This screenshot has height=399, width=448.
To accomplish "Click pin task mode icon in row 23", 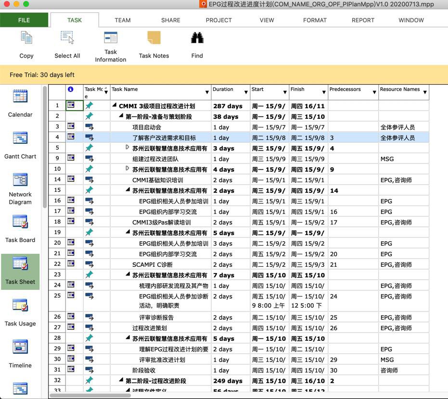I will pos(89,274).
